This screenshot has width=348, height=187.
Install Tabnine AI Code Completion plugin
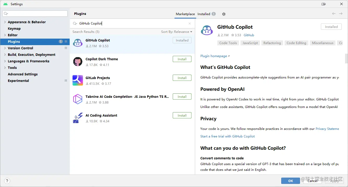click(182, 96)
